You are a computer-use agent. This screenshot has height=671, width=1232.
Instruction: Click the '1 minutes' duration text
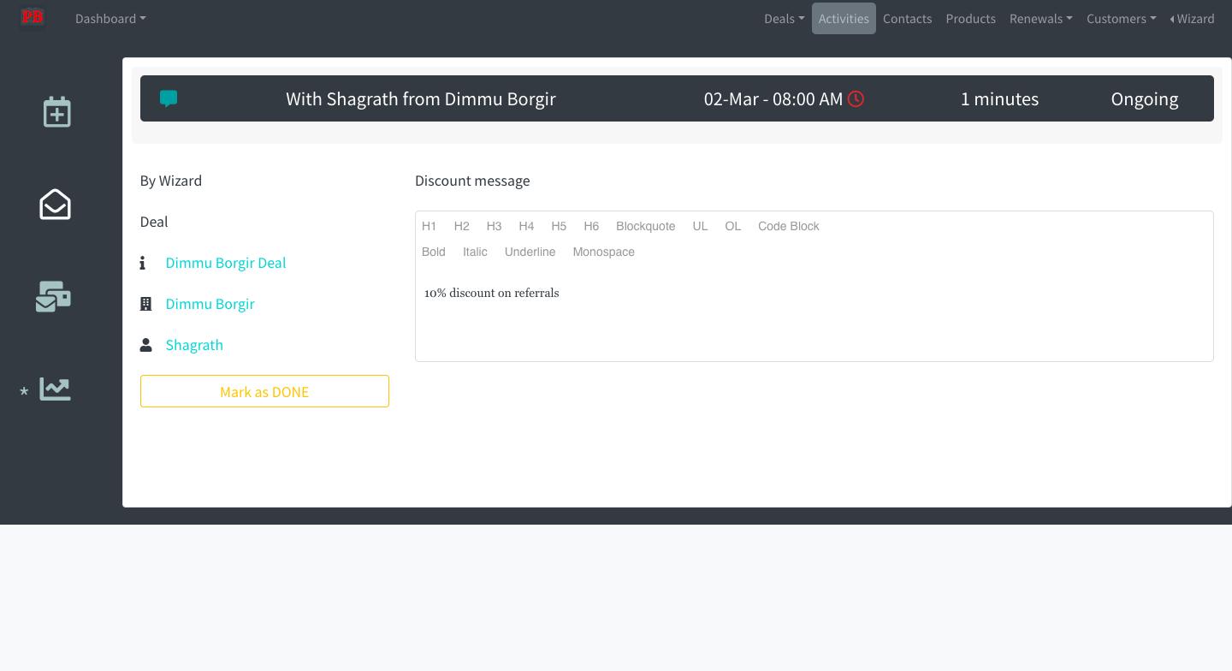point(999,99)
